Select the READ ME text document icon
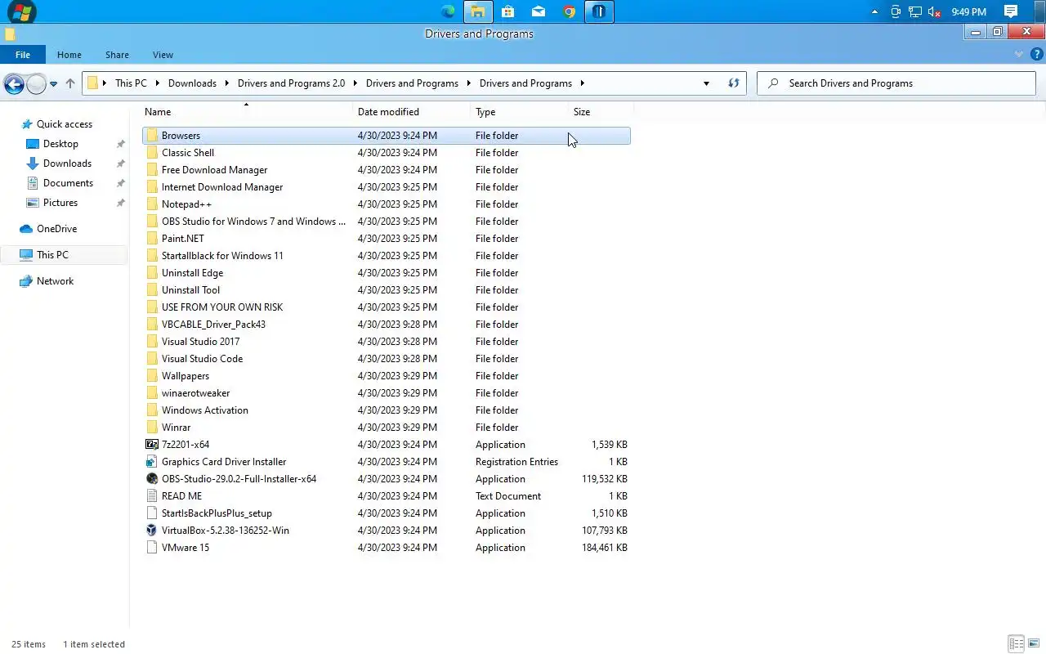The image size is (1046, 654). pos(151,496)
